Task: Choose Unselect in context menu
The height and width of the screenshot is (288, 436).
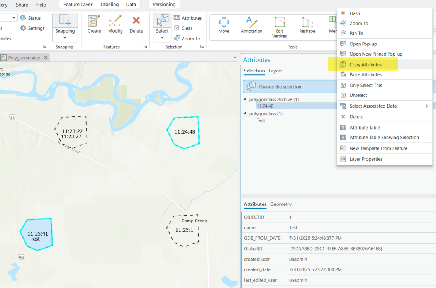Action: 385,95
